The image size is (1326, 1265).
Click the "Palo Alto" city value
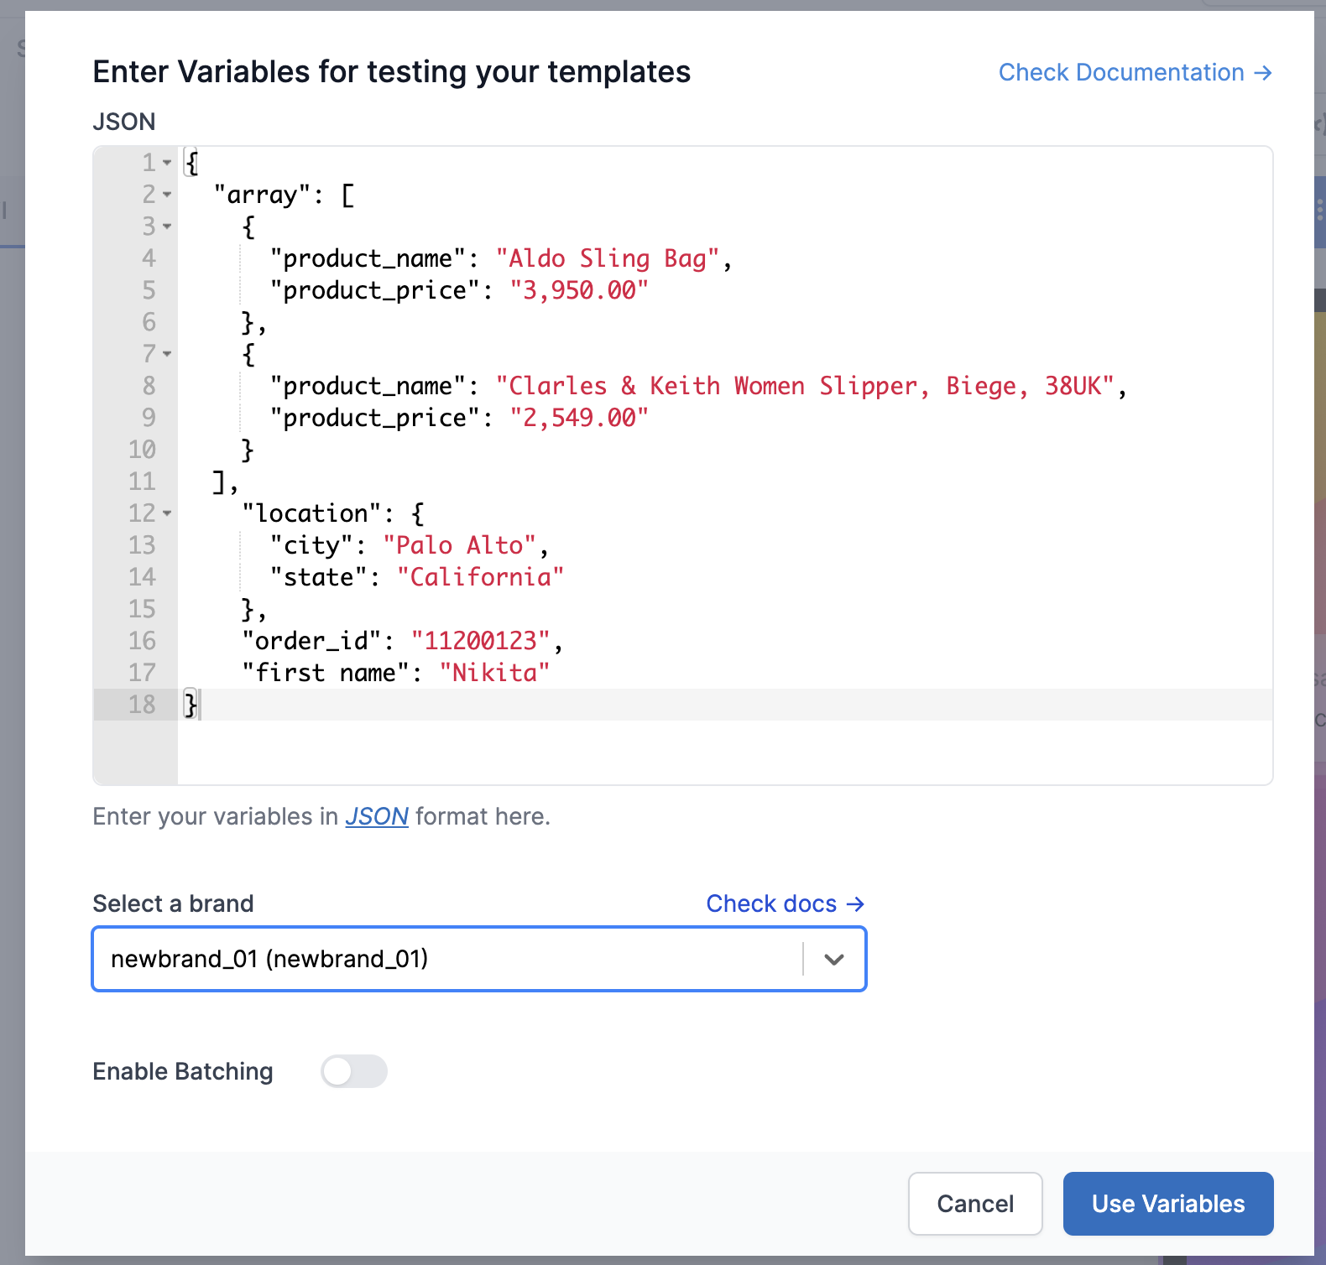pos(460,545)
